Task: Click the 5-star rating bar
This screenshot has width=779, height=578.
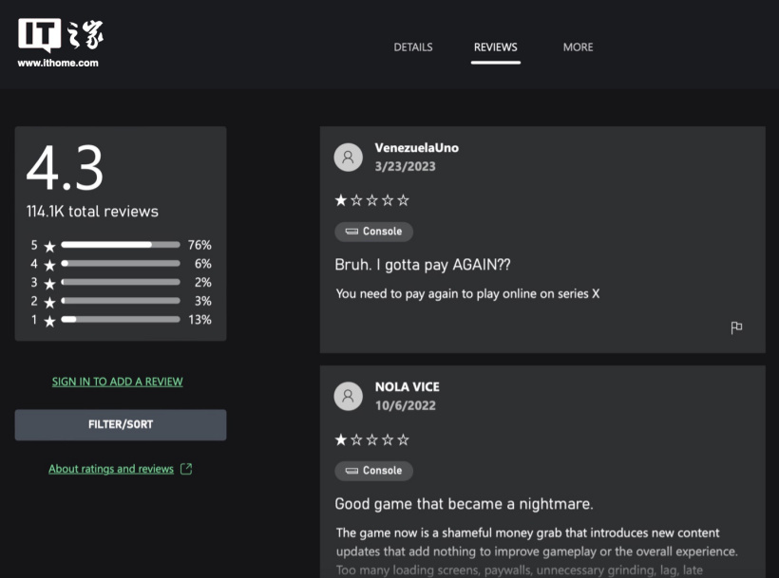Action: (x=121, y=245)
